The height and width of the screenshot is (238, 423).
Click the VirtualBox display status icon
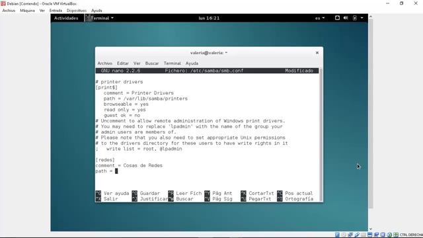click(x=370, y=235)
